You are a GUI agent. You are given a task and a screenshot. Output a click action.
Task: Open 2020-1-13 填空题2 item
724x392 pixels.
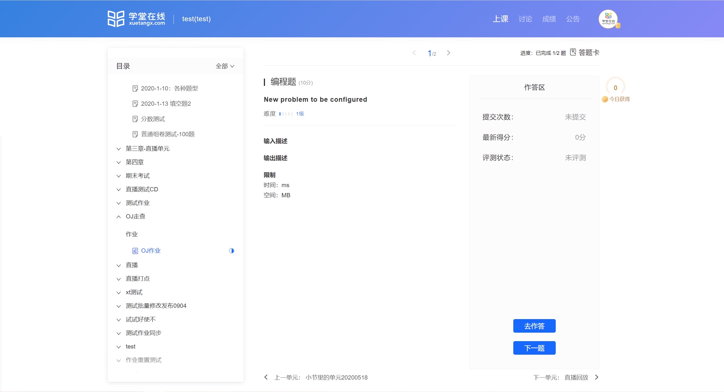coord(166,104)
